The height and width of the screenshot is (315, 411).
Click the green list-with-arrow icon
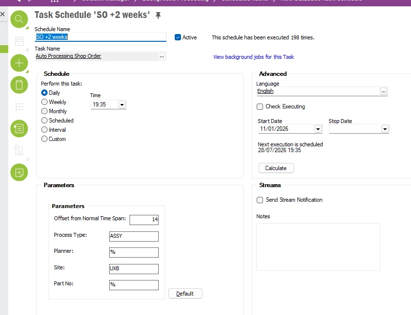(x=19, y=129)
